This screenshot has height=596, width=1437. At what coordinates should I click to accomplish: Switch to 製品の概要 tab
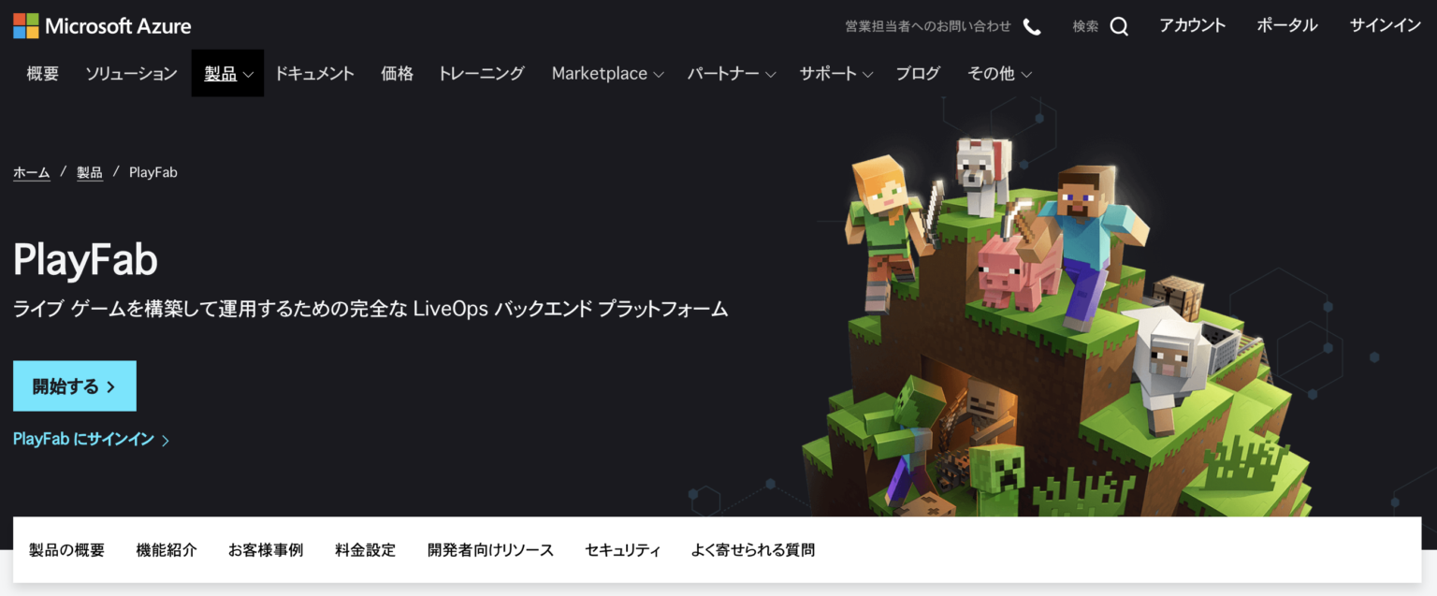pos(66,550)
